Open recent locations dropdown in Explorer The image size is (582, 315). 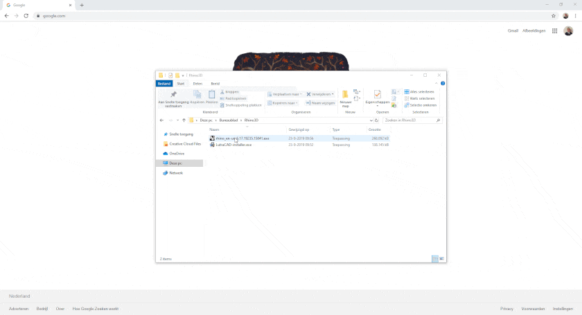pyautogui.click(x=178, y=120)
